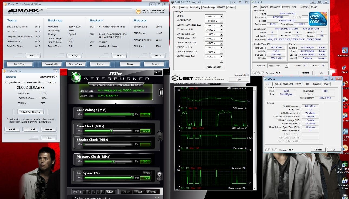Click Filtering & AA button
Image resolution: width=349 pixels, height=199 pixels.
76,64
